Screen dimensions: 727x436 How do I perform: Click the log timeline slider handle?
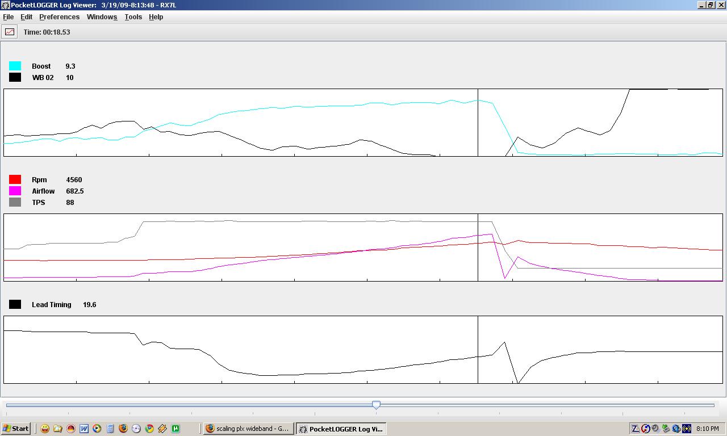pos(376,405)
